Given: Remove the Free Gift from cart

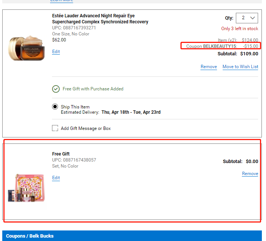Looking at the screenshot, I should pyautogui.click(x=250, y=174).
